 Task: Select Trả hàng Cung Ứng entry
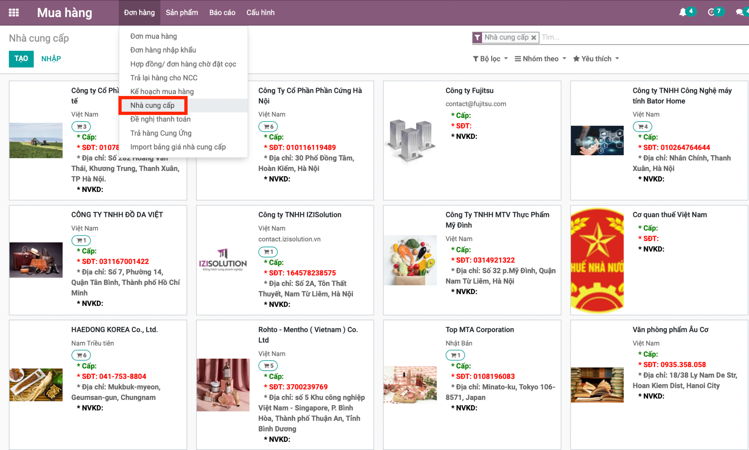pyautogui.click(x=183, y=133)
